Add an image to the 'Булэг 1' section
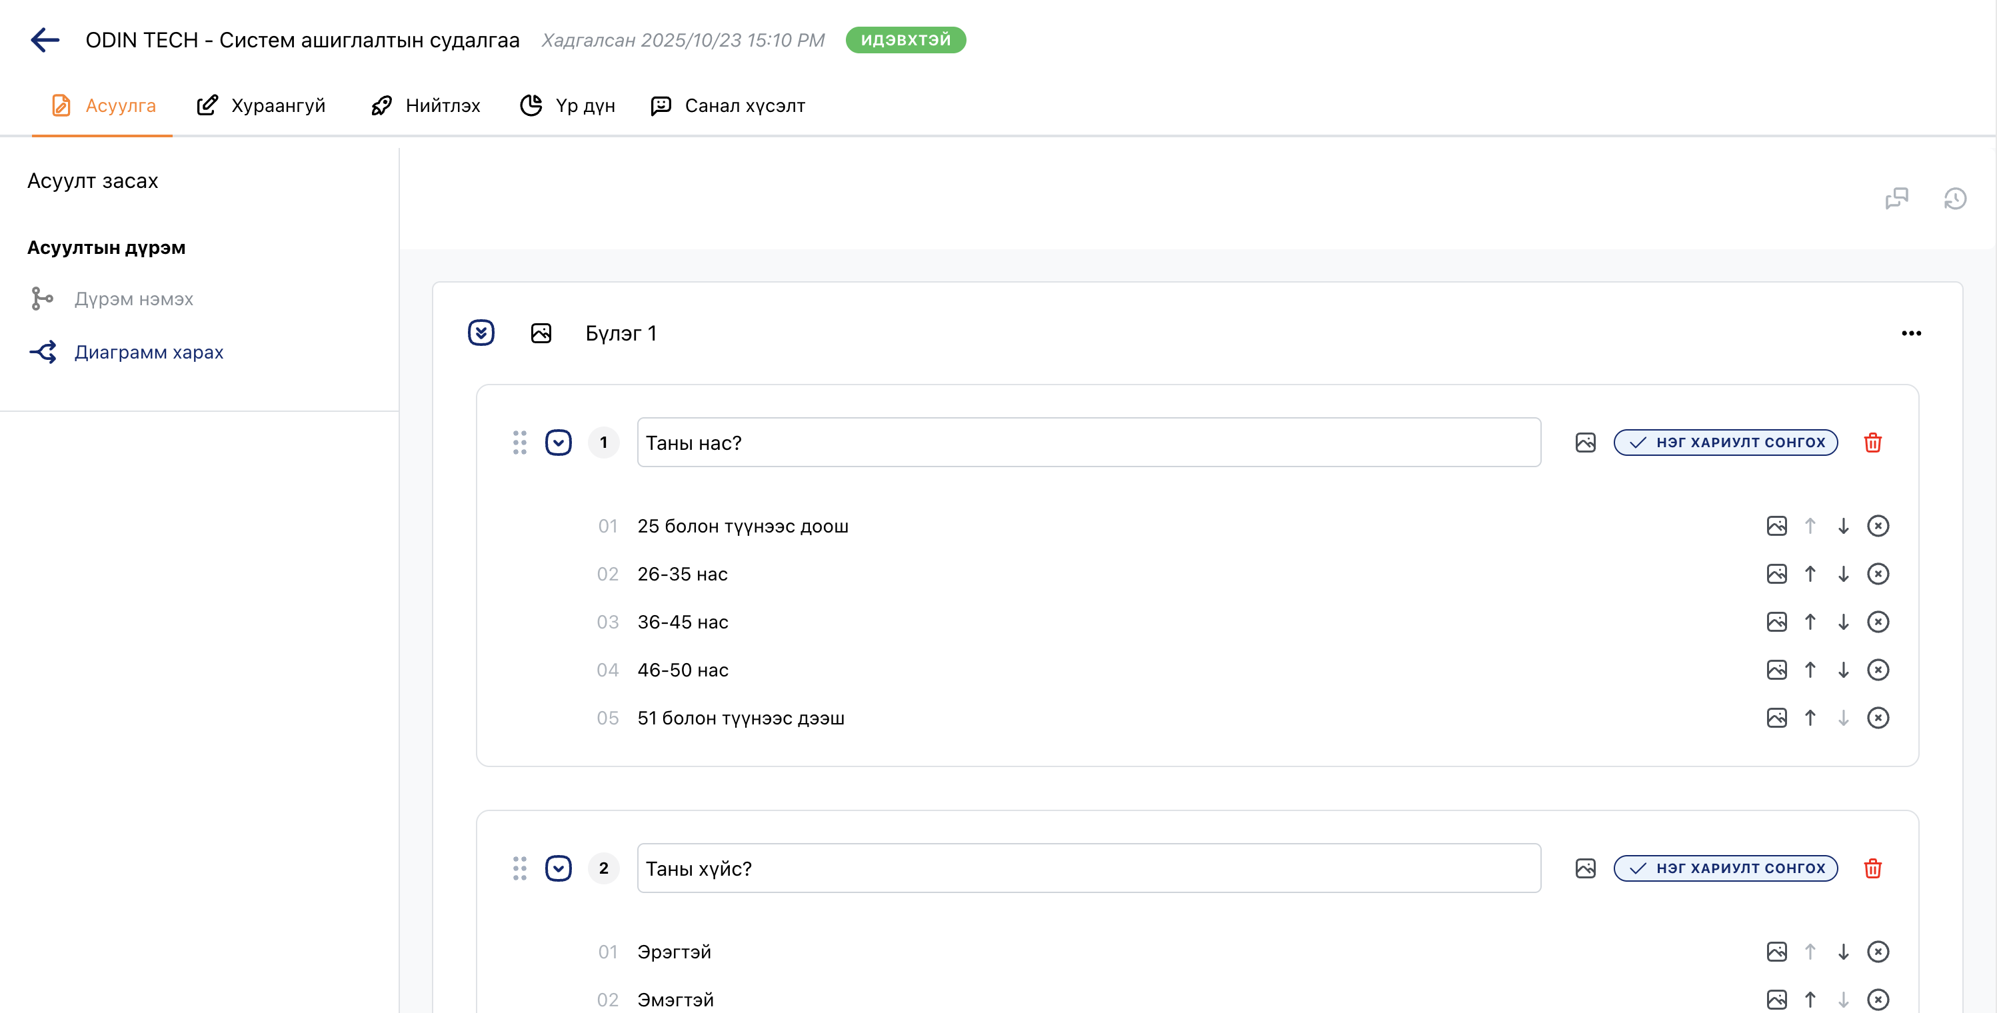The width and height of the screenshot is (1997, 1013). click(541, 333)
